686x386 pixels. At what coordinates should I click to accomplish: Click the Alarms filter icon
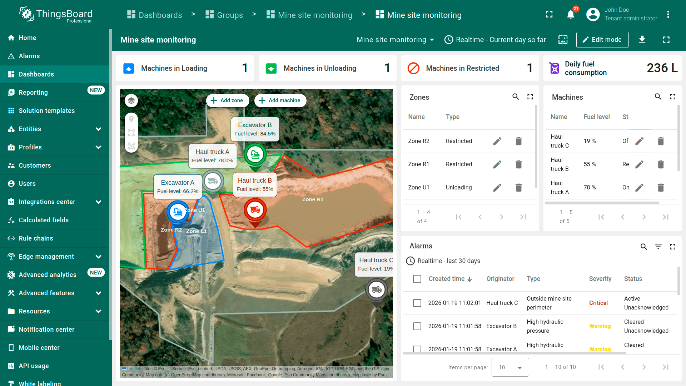[658, 247]
